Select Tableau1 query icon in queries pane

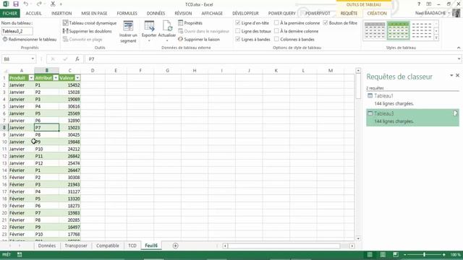coord(370,96)
